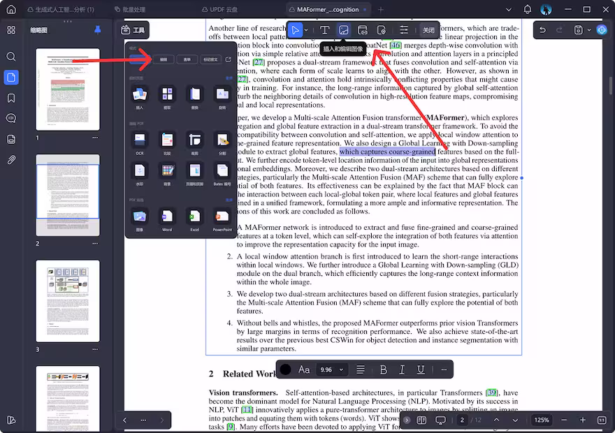The image size is (615, 433).
Task: Toggle underline formatting in the text bar
Action: pos(421,369)
